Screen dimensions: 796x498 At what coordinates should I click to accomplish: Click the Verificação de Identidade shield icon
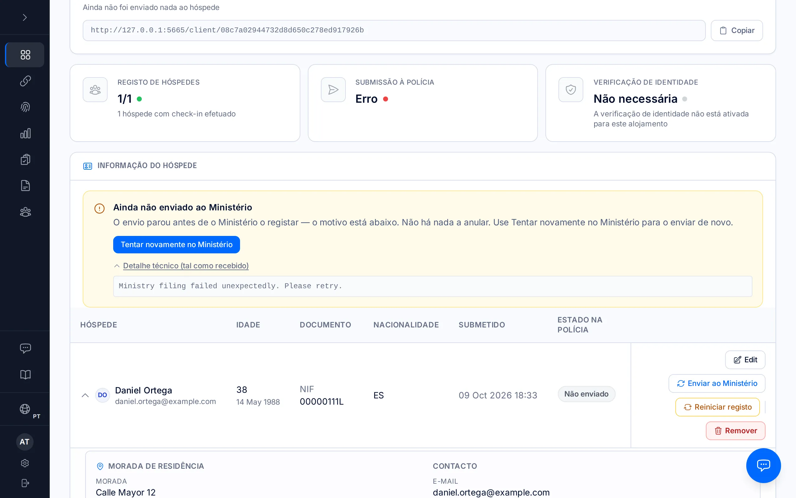click(571, 90)
